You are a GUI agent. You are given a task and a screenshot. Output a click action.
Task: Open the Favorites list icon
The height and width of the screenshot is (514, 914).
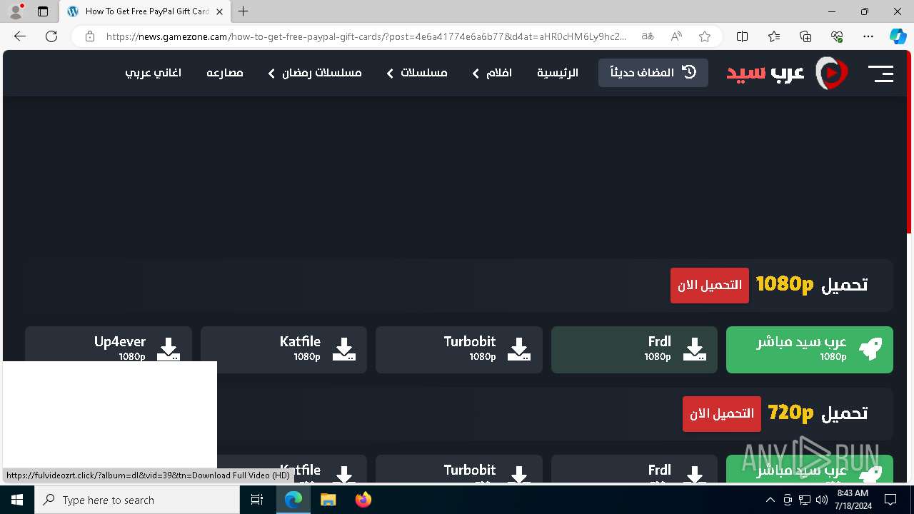[x=774, y=36]
